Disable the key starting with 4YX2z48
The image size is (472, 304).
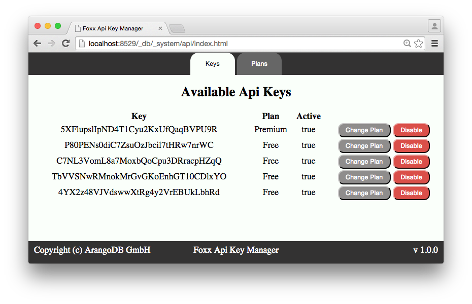coord(411,193)
